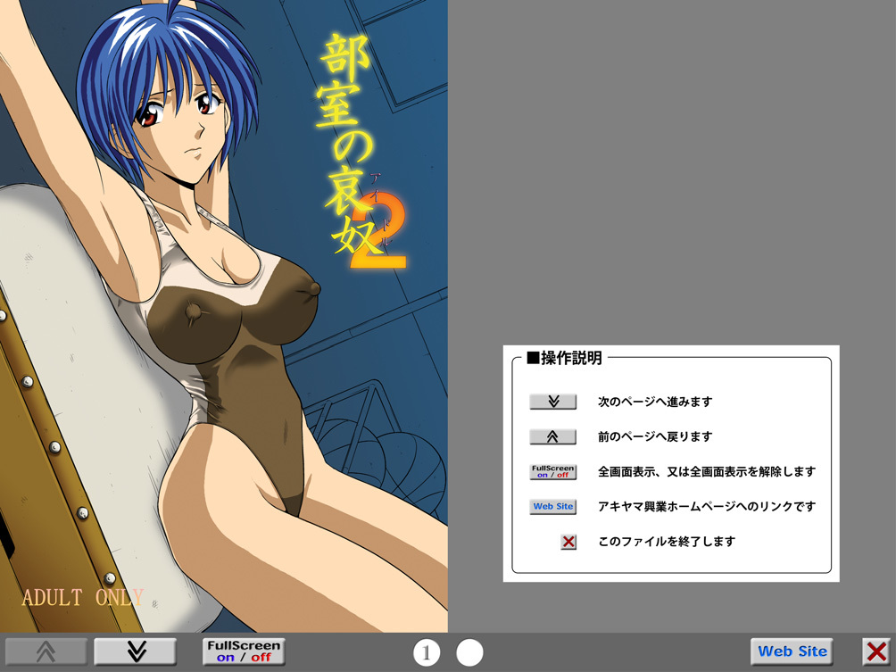Click the next page icon in help panel
This screenshot has width=896, height=672.
point(552,402)
